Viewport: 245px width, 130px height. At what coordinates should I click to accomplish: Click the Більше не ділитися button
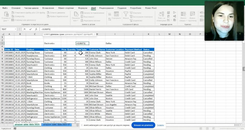143,125
